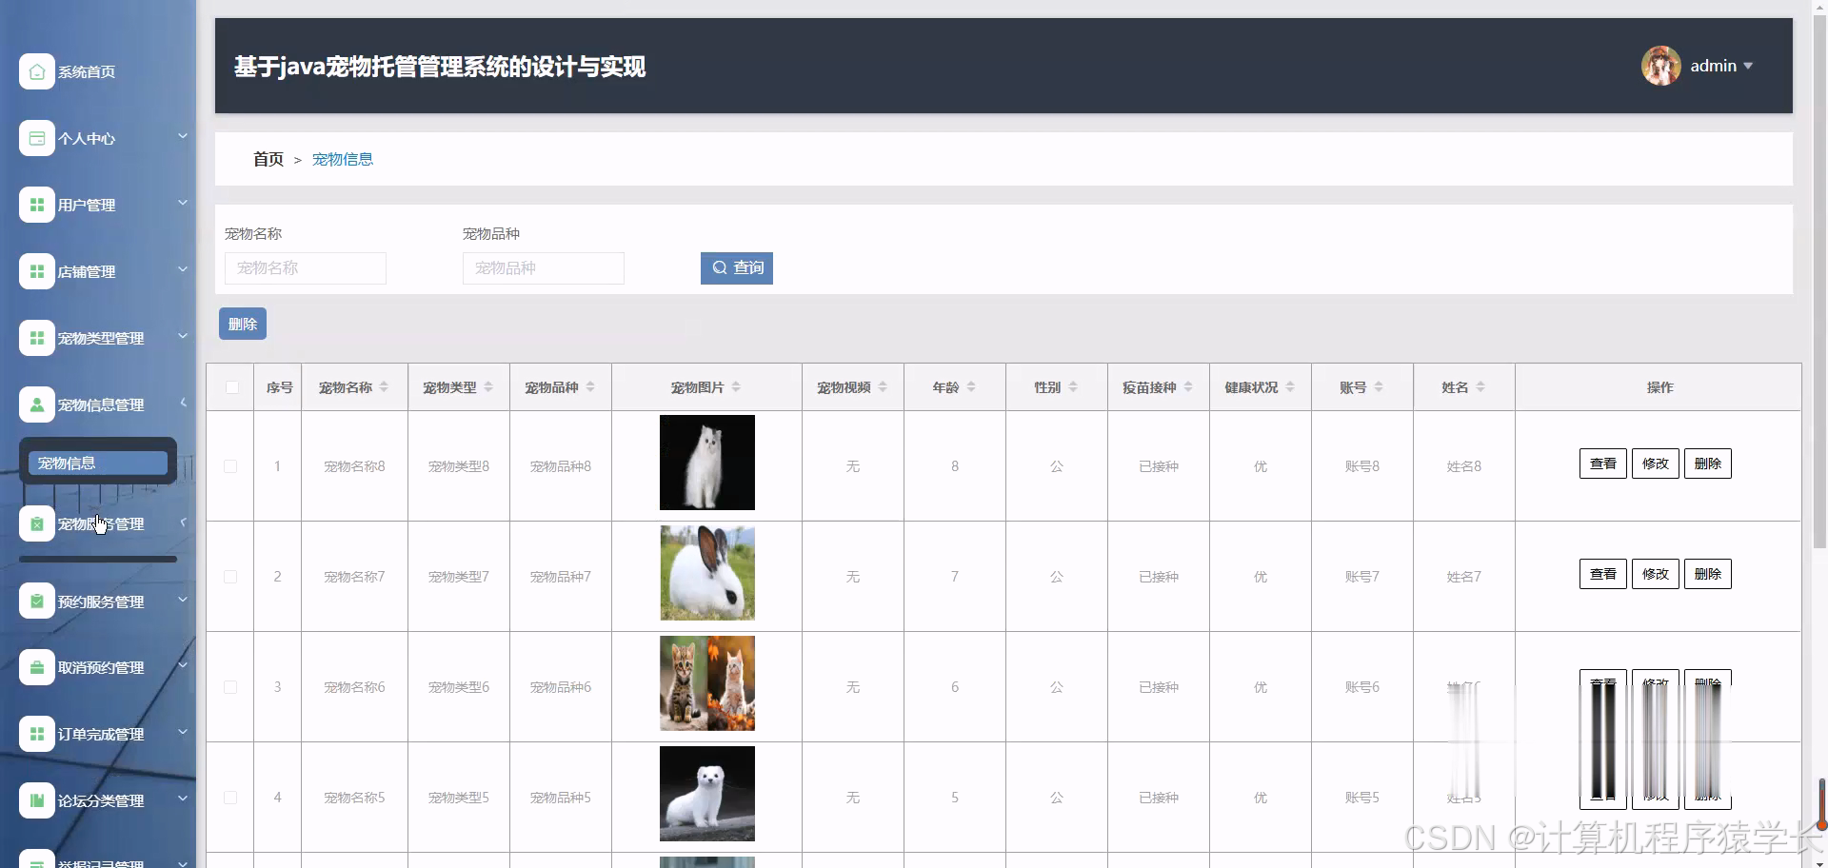Tick the checkbox for row 宠物名称8
The image size is (1828, 868).
[230, 466]
